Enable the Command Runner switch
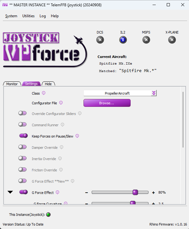189x229 pixels. point(22,124)
